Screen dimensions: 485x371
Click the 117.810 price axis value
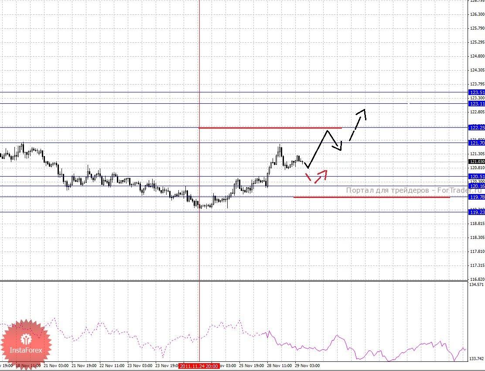[x=477, y=252]
